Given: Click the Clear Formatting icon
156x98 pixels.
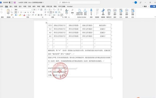Looking at the screenshot, I should (x=34, y=12).
